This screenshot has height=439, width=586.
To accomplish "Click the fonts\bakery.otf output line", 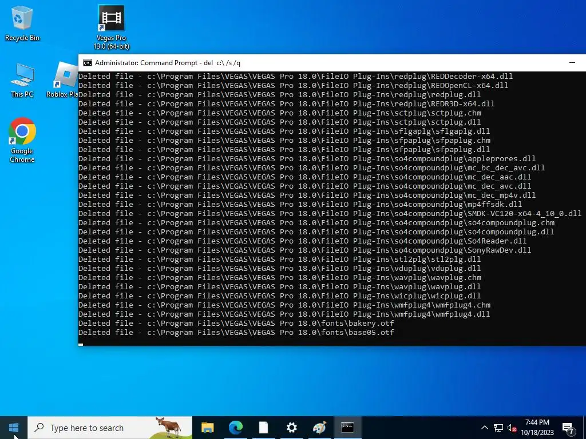I will [x=236, y=324].
